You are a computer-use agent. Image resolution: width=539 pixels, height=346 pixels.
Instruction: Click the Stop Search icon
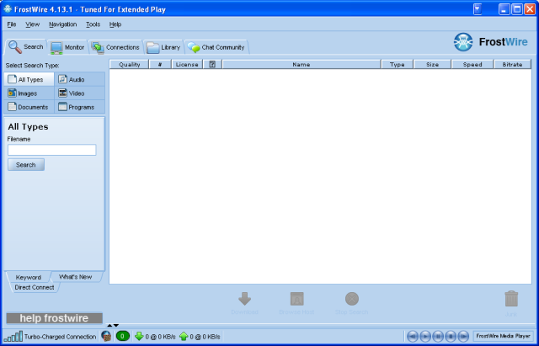point(352,299)
